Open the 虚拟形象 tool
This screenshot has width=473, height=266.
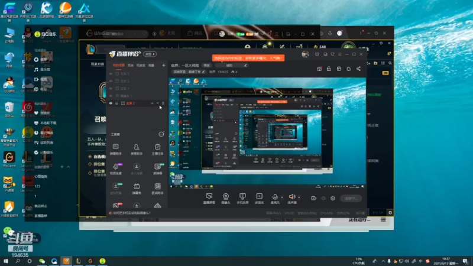115,189
